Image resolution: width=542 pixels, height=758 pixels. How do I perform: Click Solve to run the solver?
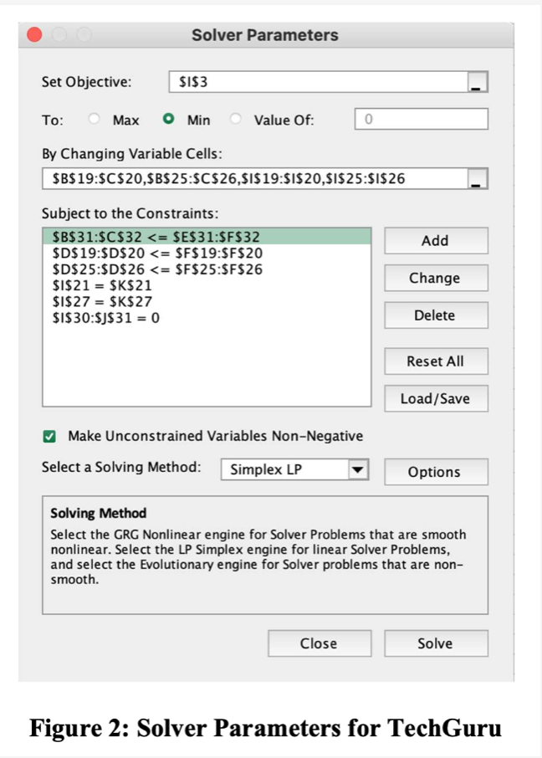pos(436,643)
